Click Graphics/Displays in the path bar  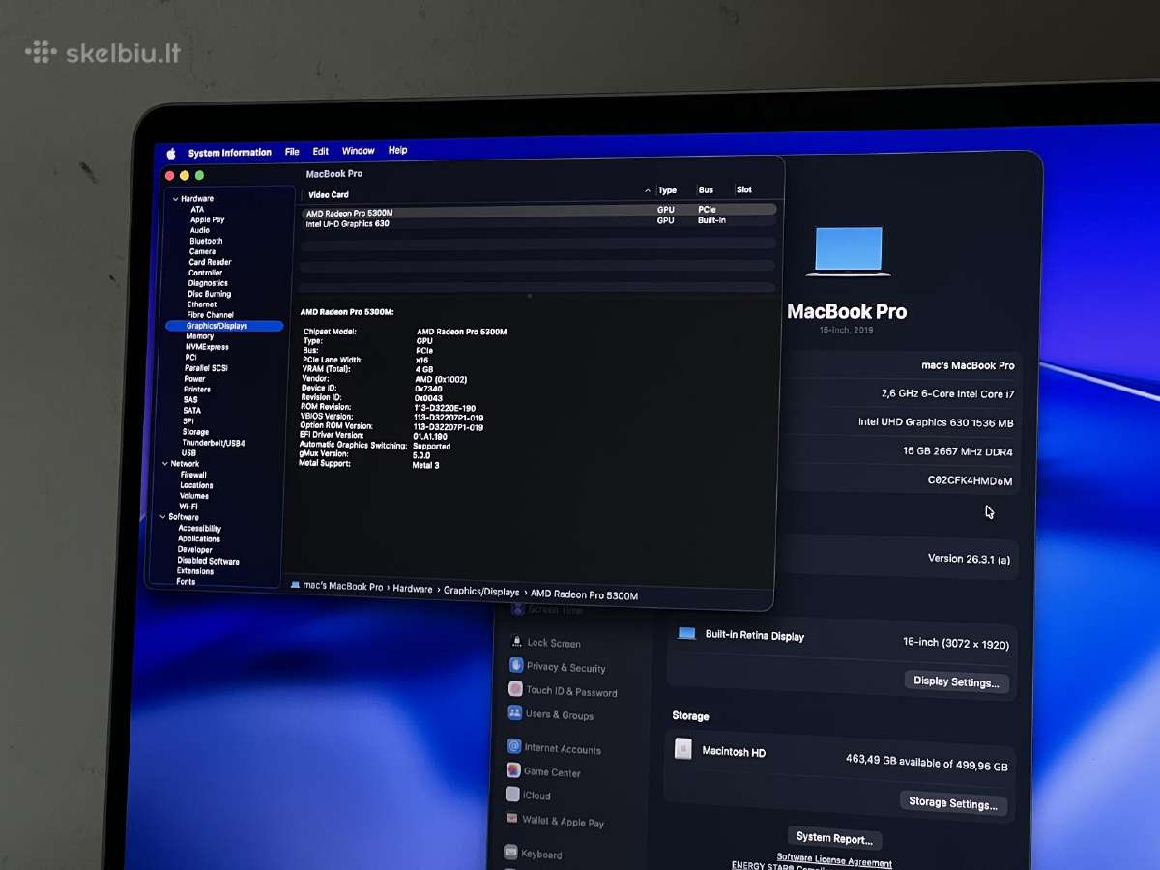tap(481, 591)
